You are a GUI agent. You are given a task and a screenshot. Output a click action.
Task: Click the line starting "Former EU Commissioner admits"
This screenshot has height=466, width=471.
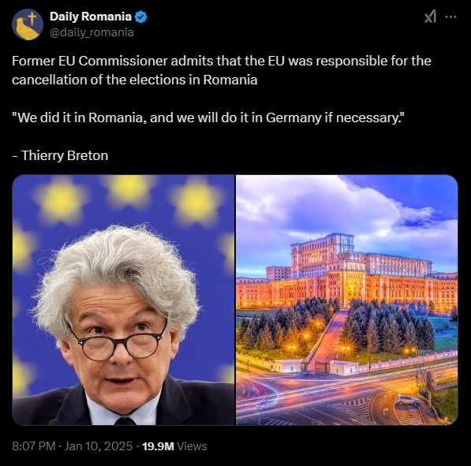222,61
